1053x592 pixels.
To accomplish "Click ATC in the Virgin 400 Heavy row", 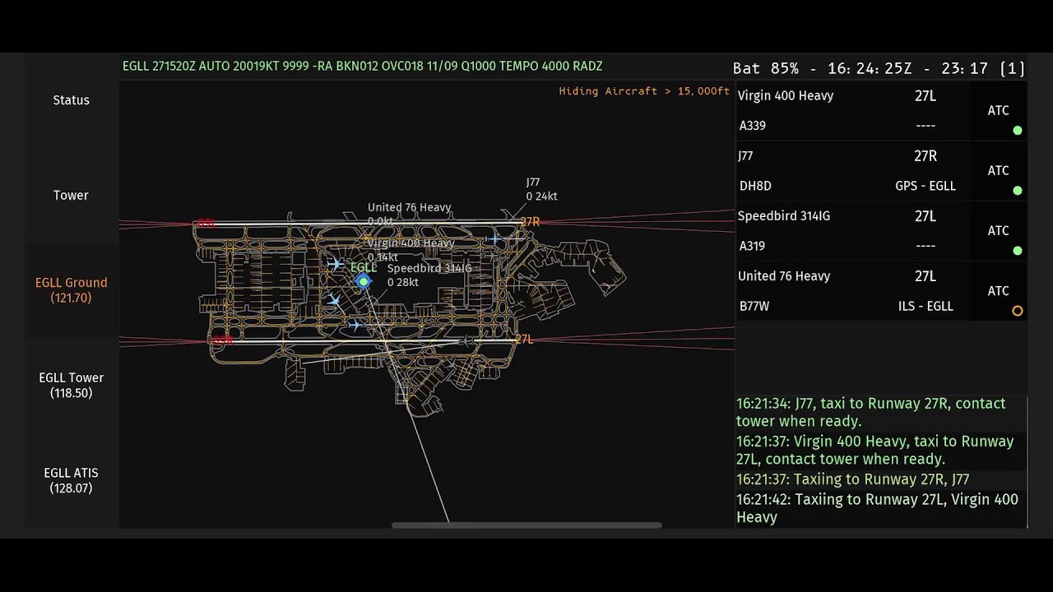I will (x=998, y=111).
